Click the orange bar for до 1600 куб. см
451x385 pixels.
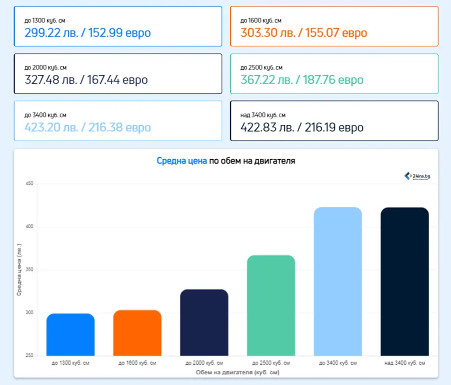click(137, 333)
